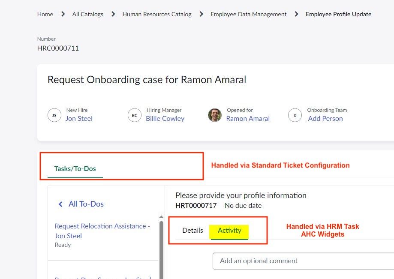394x279 pixels.
Task: Click the Onboarding Team add person circle icon
Action: (295, 115)
